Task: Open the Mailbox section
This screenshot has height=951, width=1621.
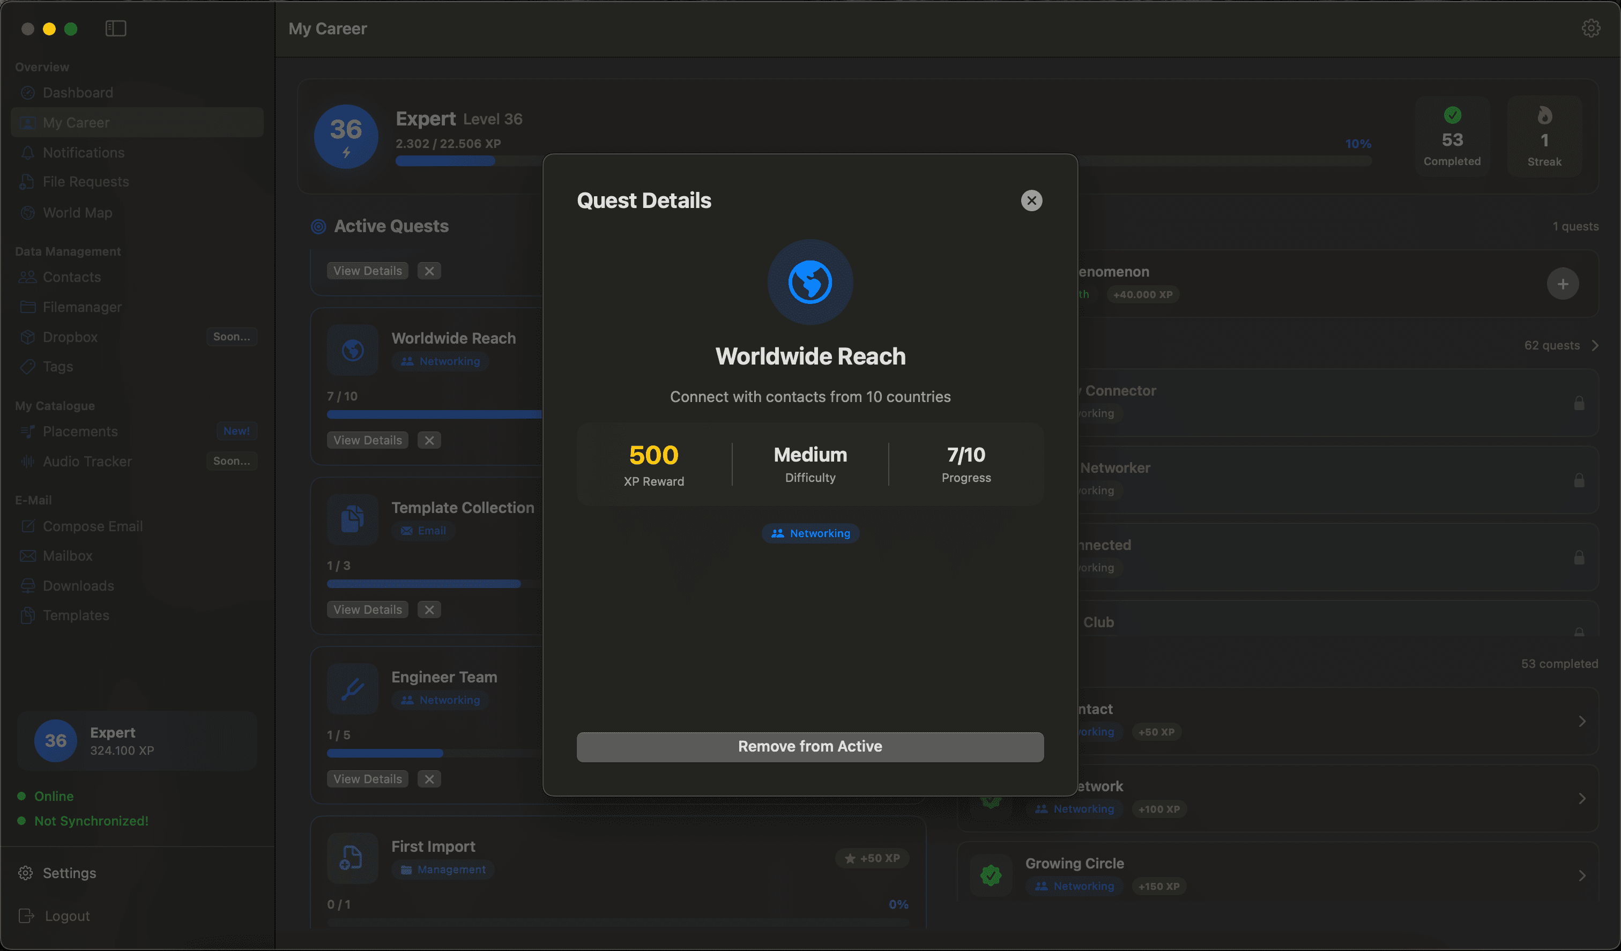Action: pos(67,555)
